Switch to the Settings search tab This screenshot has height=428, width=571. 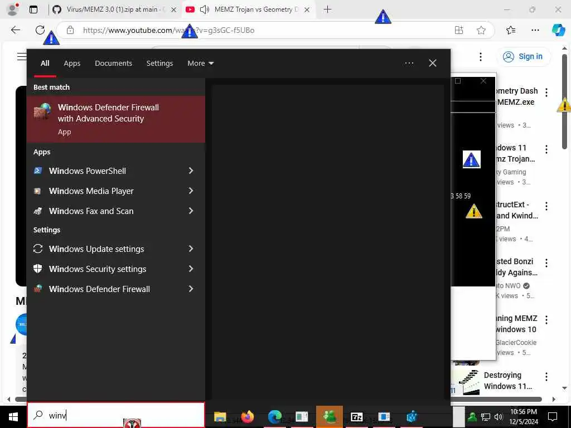(159, 64)
